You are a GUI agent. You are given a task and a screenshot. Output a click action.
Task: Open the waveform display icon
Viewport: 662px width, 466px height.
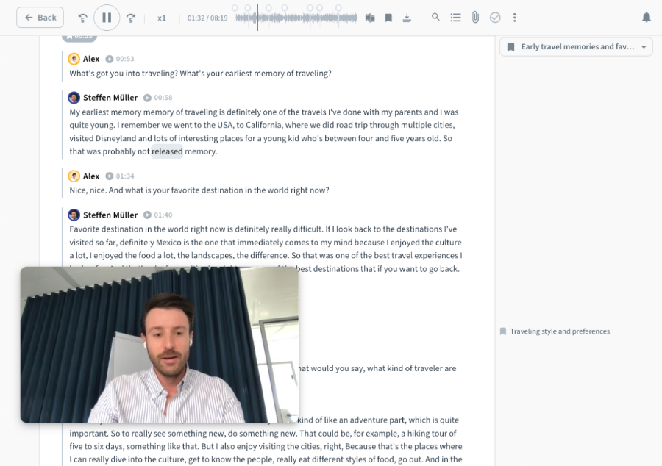point(370,18)
